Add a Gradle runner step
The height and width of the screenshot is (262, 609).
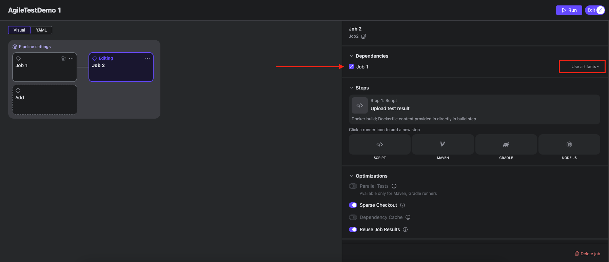point(506,145)
